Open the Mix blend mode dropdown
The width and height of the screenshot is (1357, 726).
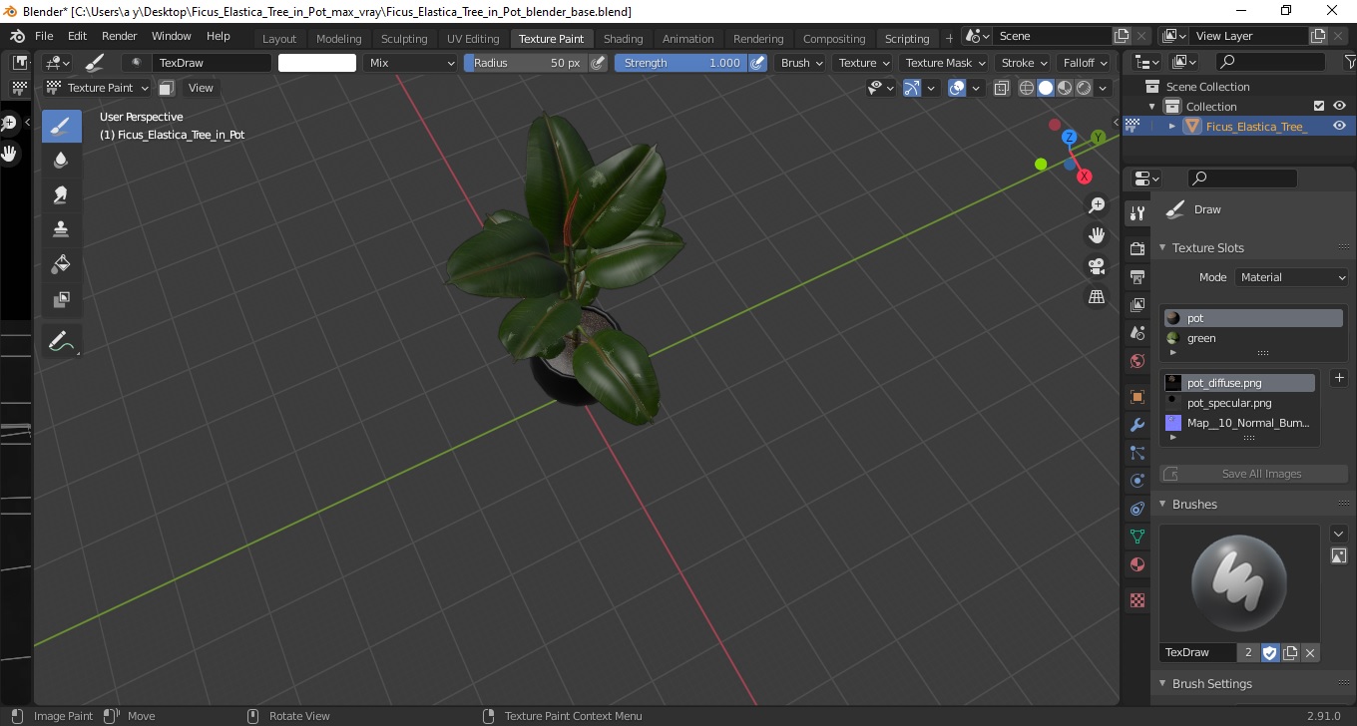click(410, 63)
